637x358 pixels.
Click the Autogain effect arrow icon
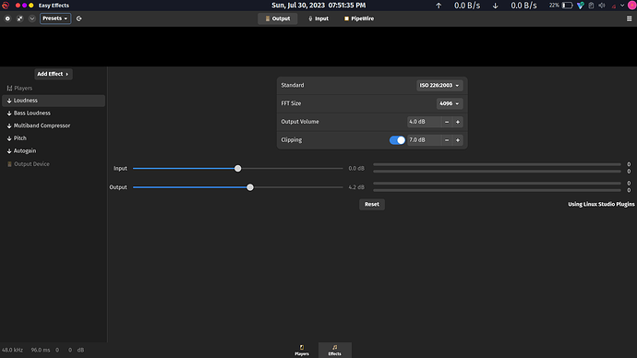pyautogui.click(x=9, y=151)
